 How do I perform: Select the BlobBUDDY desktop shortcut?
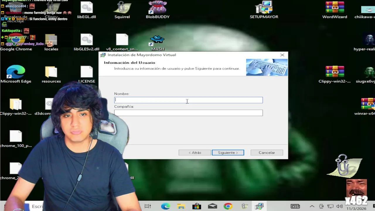(158, 10)
